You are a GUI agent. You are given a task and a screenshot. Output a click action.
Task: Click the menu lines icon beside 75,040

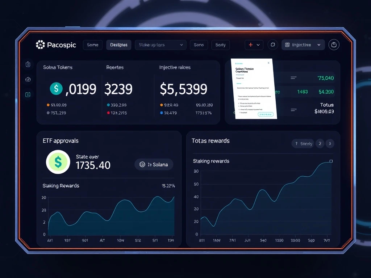(293, 78)
